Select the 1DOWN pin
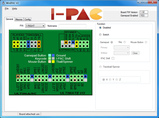The image size is (159, 118). 21,80
